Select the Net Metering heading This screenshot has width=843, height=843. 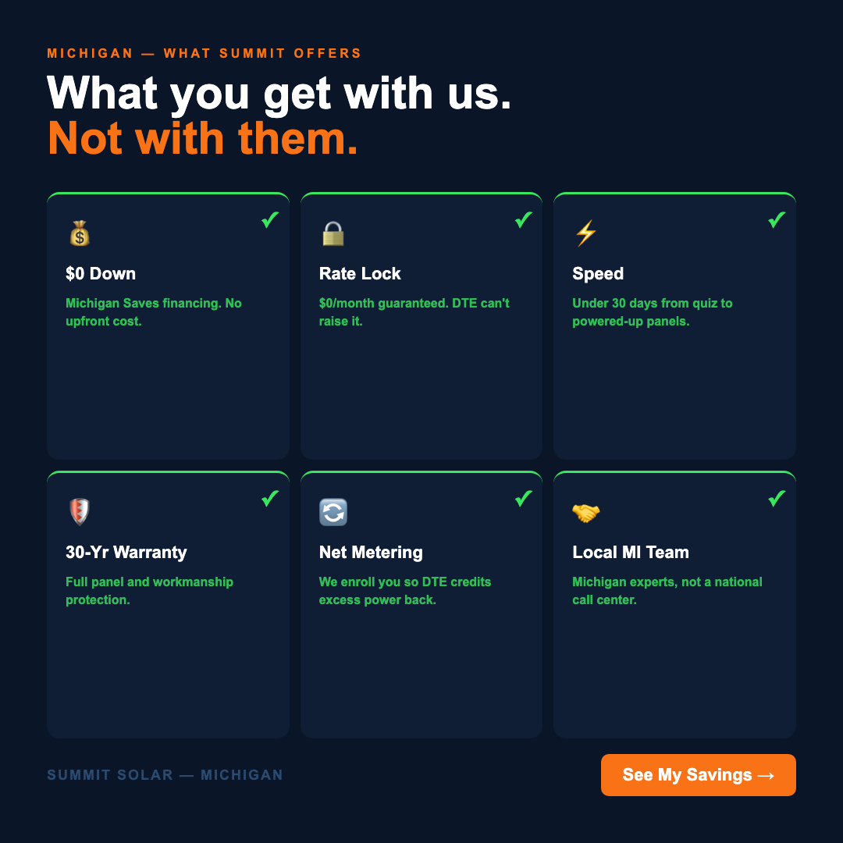371,553
